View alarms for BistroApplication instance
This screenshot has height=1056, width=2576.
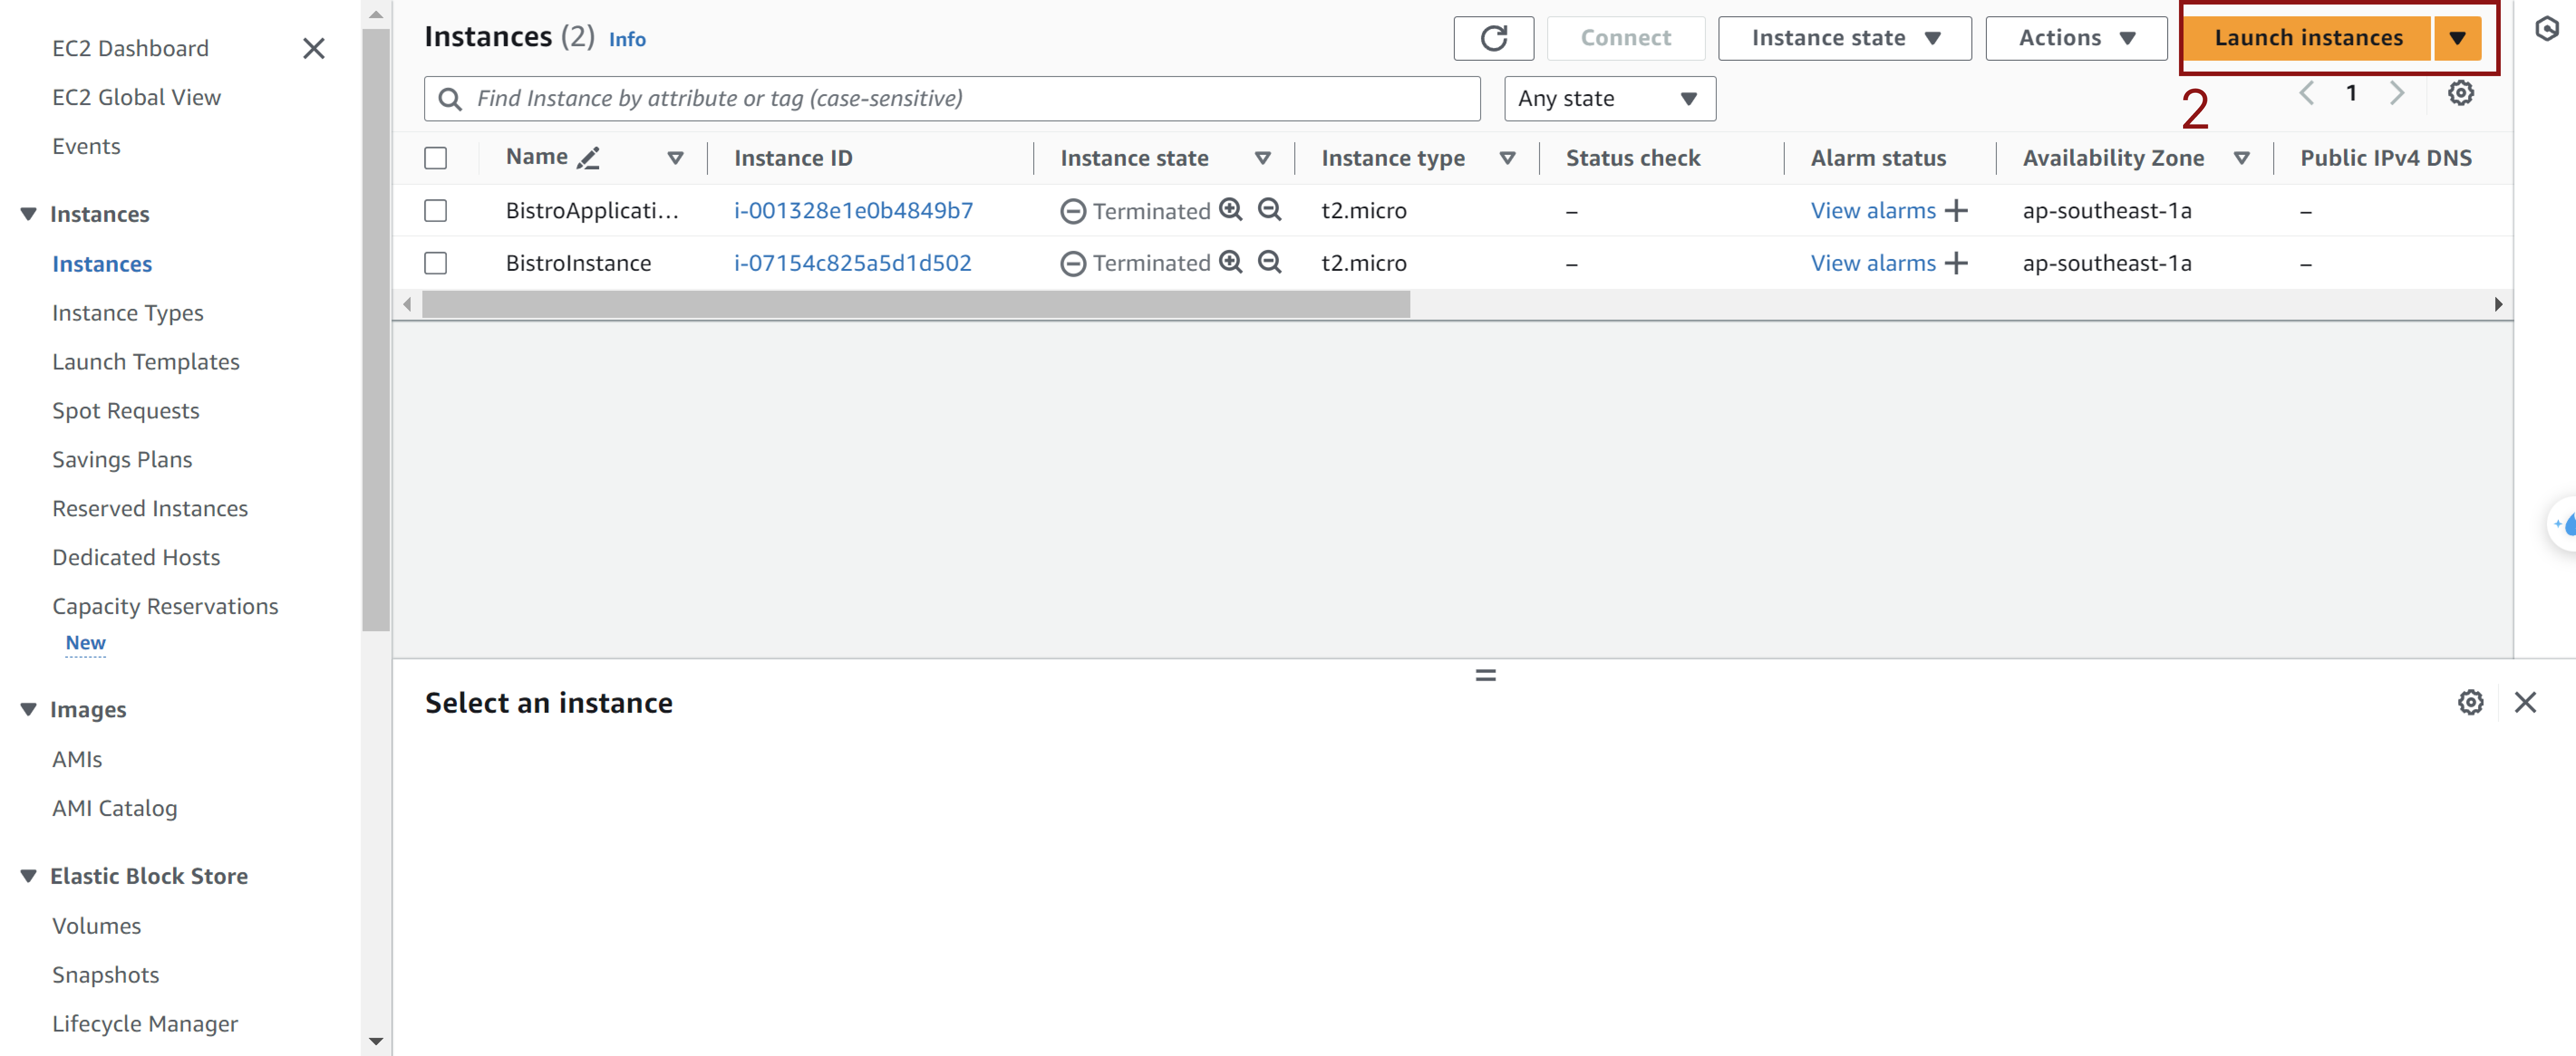(x=1873, y=211)
